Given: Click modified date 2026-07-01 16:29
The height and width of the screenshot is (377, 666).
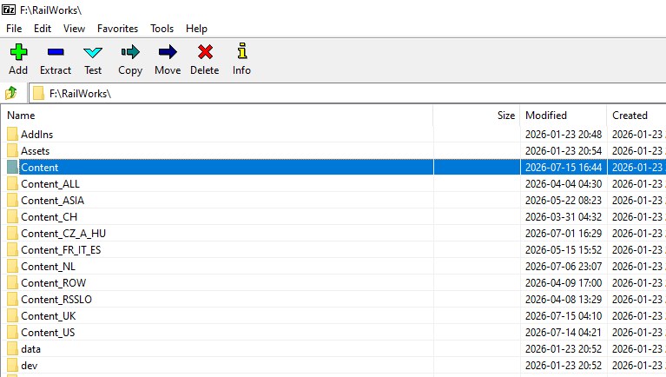Looking at the screenshot, I should tap(564, 234).
